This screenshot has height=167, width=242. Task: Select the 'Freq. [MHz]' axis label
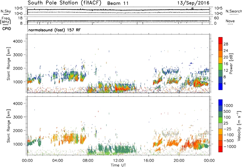[5, 20]
